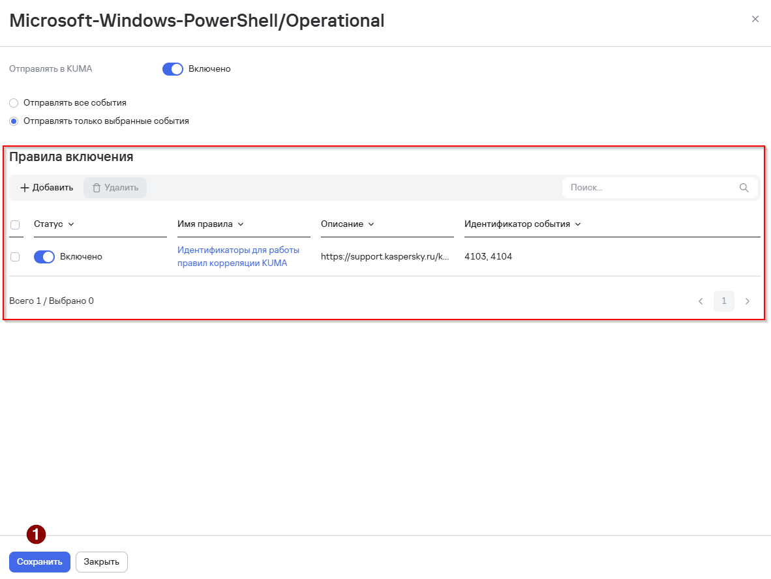Click the Закрыть button

[101, 562]
